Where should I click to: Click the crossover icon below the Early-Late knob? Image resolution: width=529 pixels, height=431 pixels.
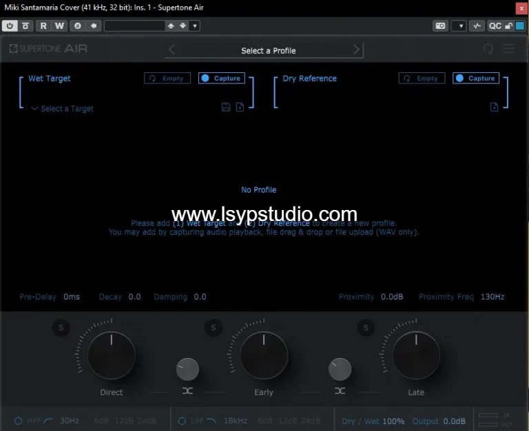tap(340, 391)
